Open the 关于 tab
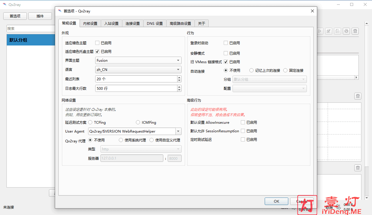 pos(202,24)
